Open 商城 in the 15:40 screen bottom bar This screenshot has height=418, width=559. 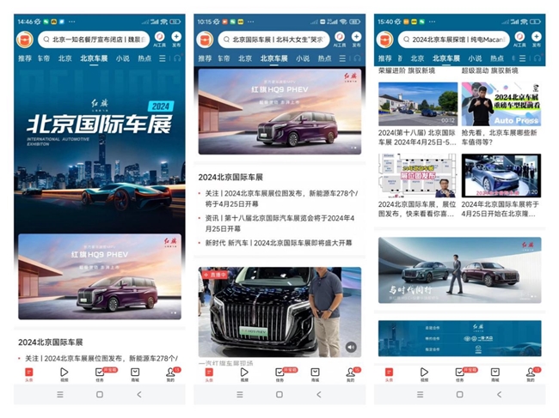(x=495, y=374)
